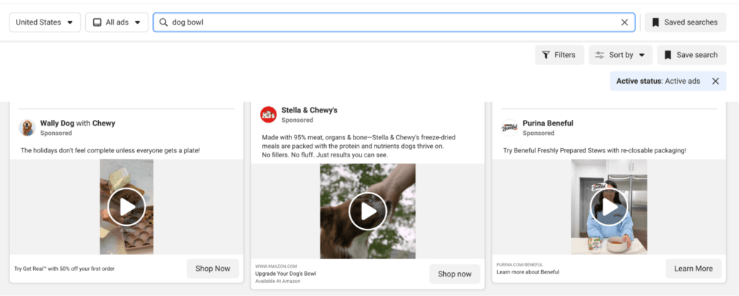Viewport: 739px width, 296px height.
Task: Open the Chewy partner page link
Action: [x=104, y=123]
